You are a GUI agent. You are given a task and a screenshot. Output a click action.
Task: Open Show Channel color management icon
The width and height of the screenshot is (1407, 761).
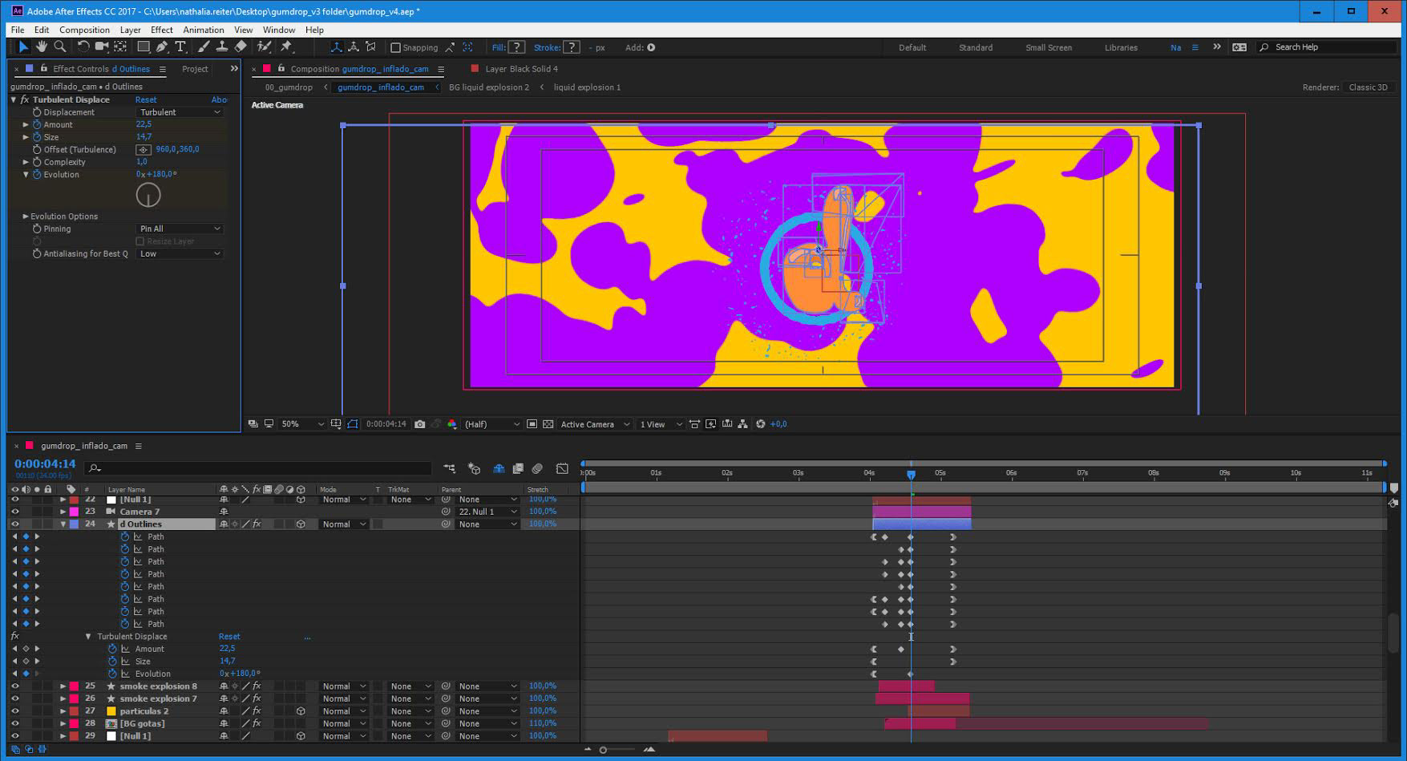click(x=452, y=424)
